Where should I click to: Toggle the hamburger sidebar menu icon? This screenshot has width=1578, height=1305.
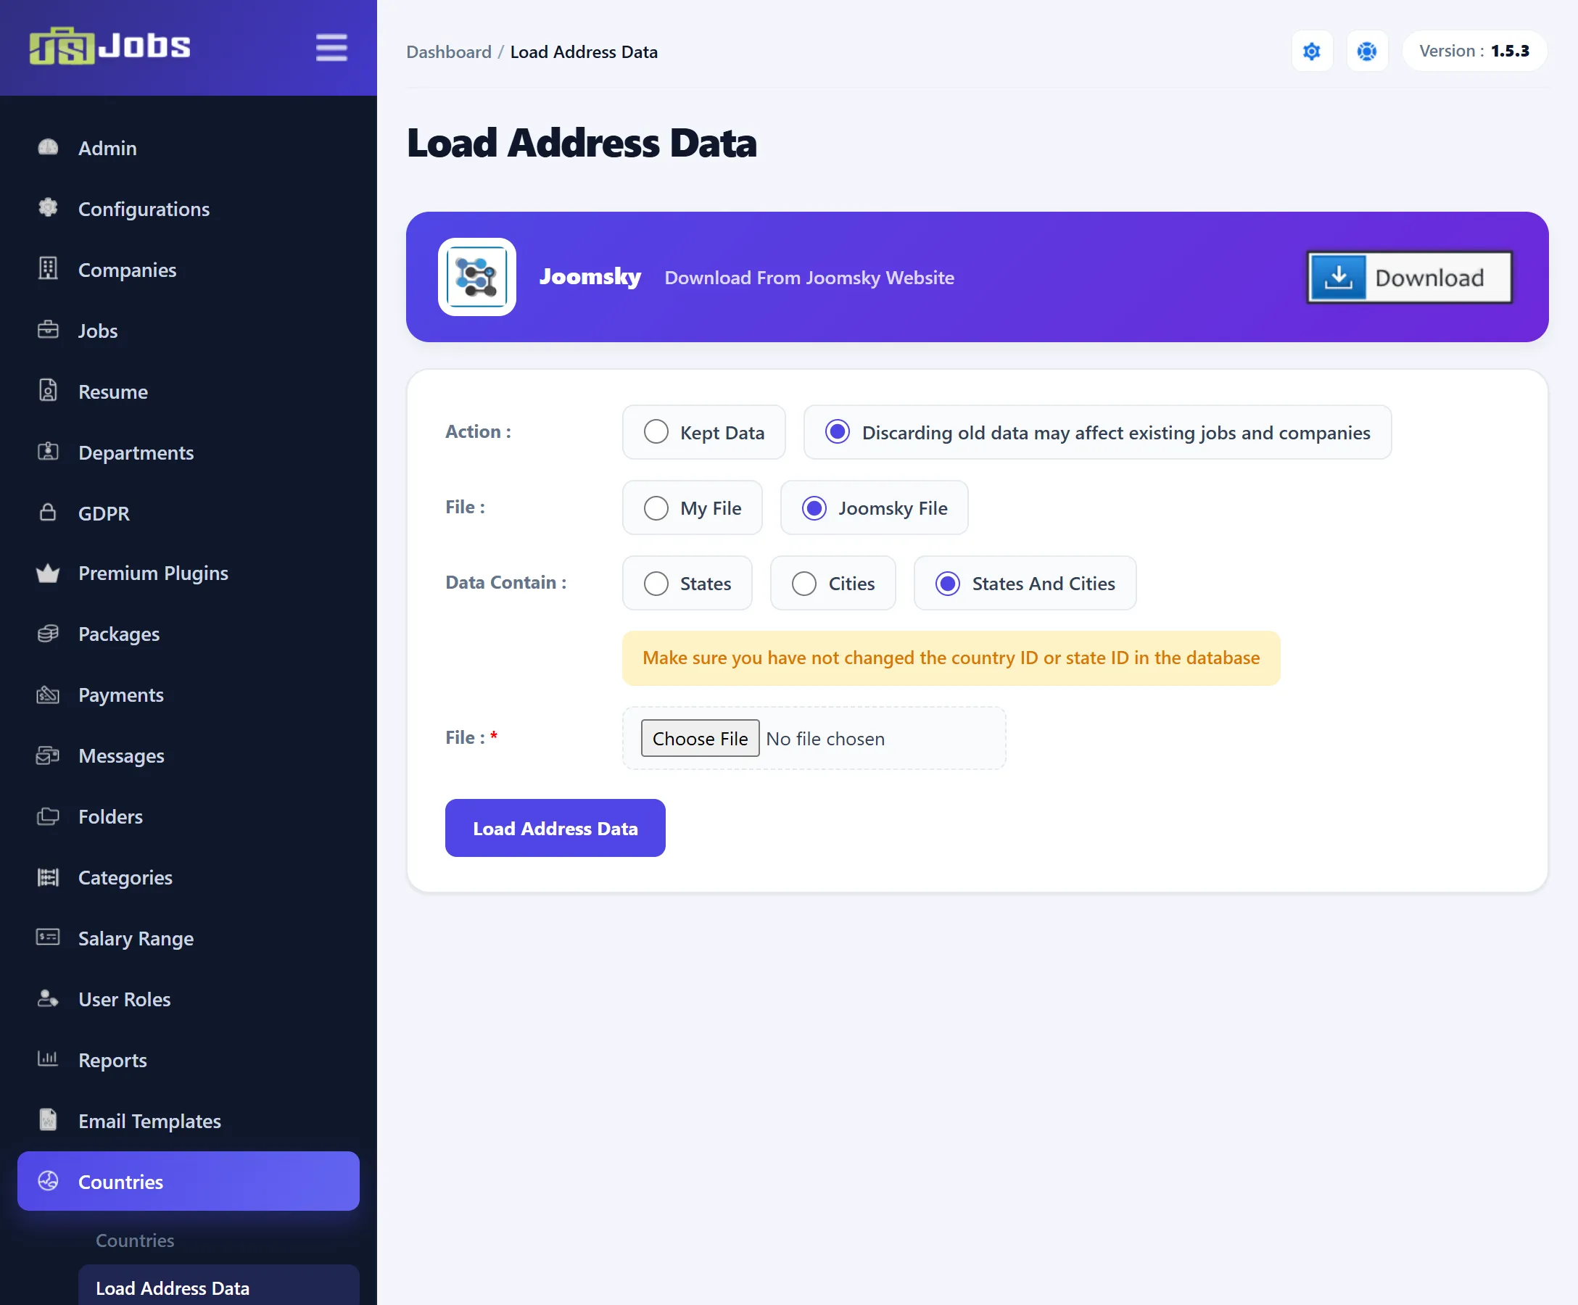(331, 47)
